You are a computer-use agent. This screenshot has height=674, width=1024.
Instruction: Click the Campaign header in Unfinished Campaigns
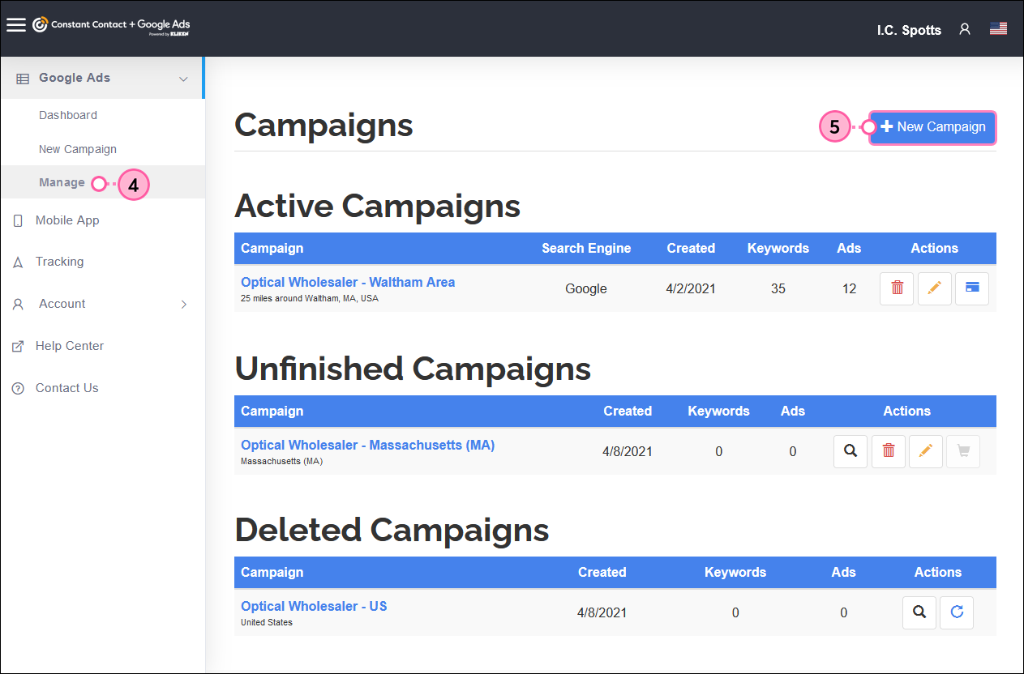(272, 411)
